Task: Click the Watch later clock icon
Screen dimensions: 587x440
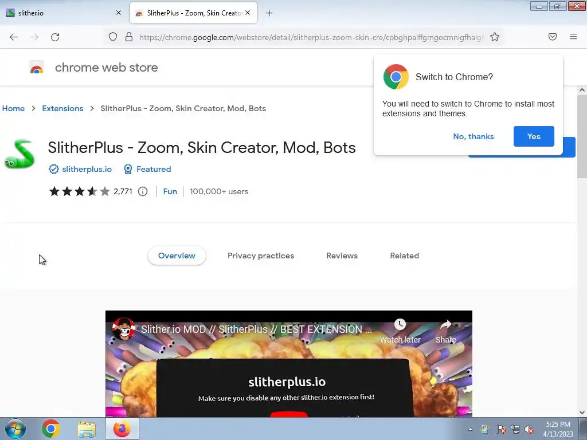Action: (400, 324)
